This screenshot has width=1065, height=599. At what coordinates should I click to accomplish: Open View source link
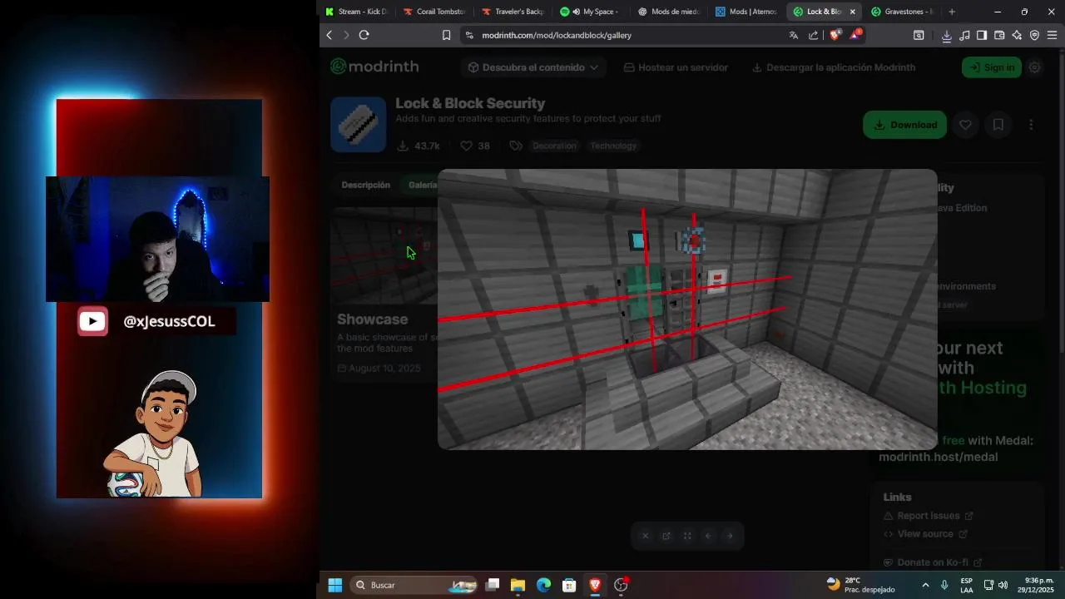tap(925, 534)
